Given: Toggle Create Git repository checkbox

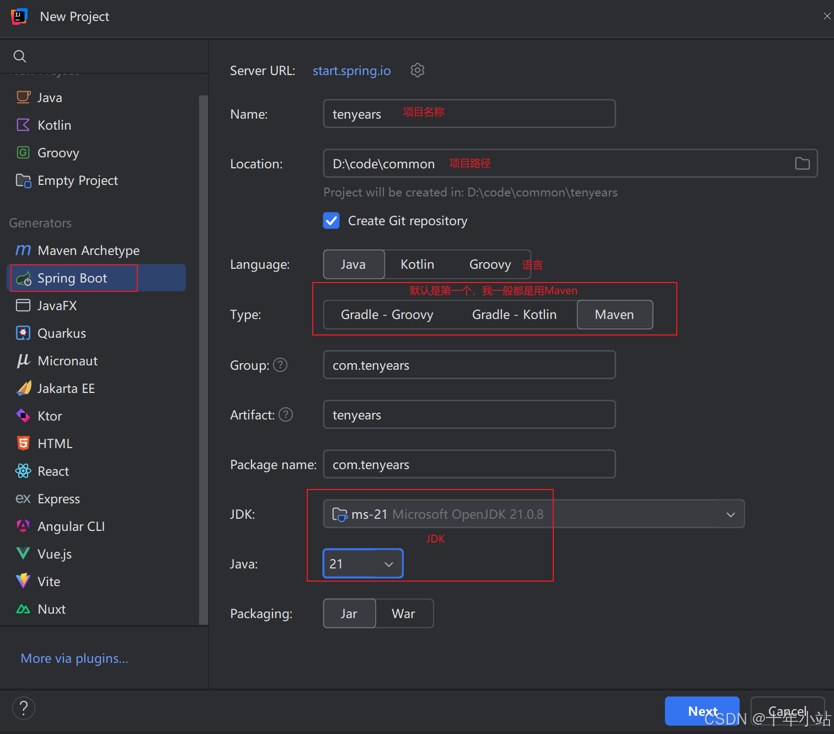Looking at the screenshot, I should click(331, 221).
